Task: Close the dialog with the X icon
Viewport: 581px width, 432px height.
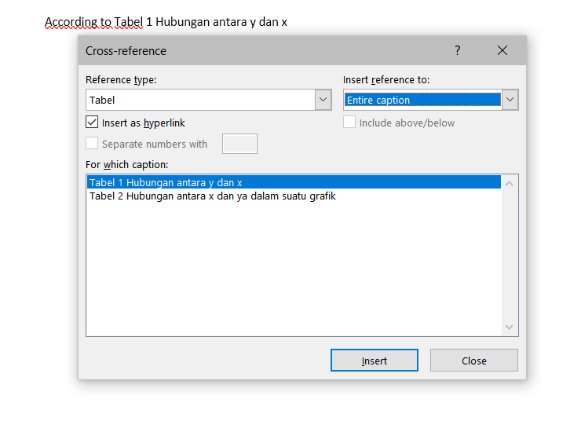Action: [x=502, y=51]
